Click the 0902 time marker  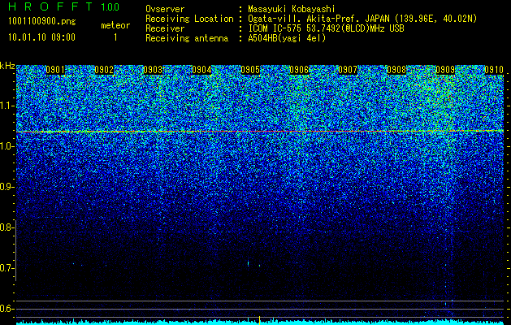pos(104,70)
